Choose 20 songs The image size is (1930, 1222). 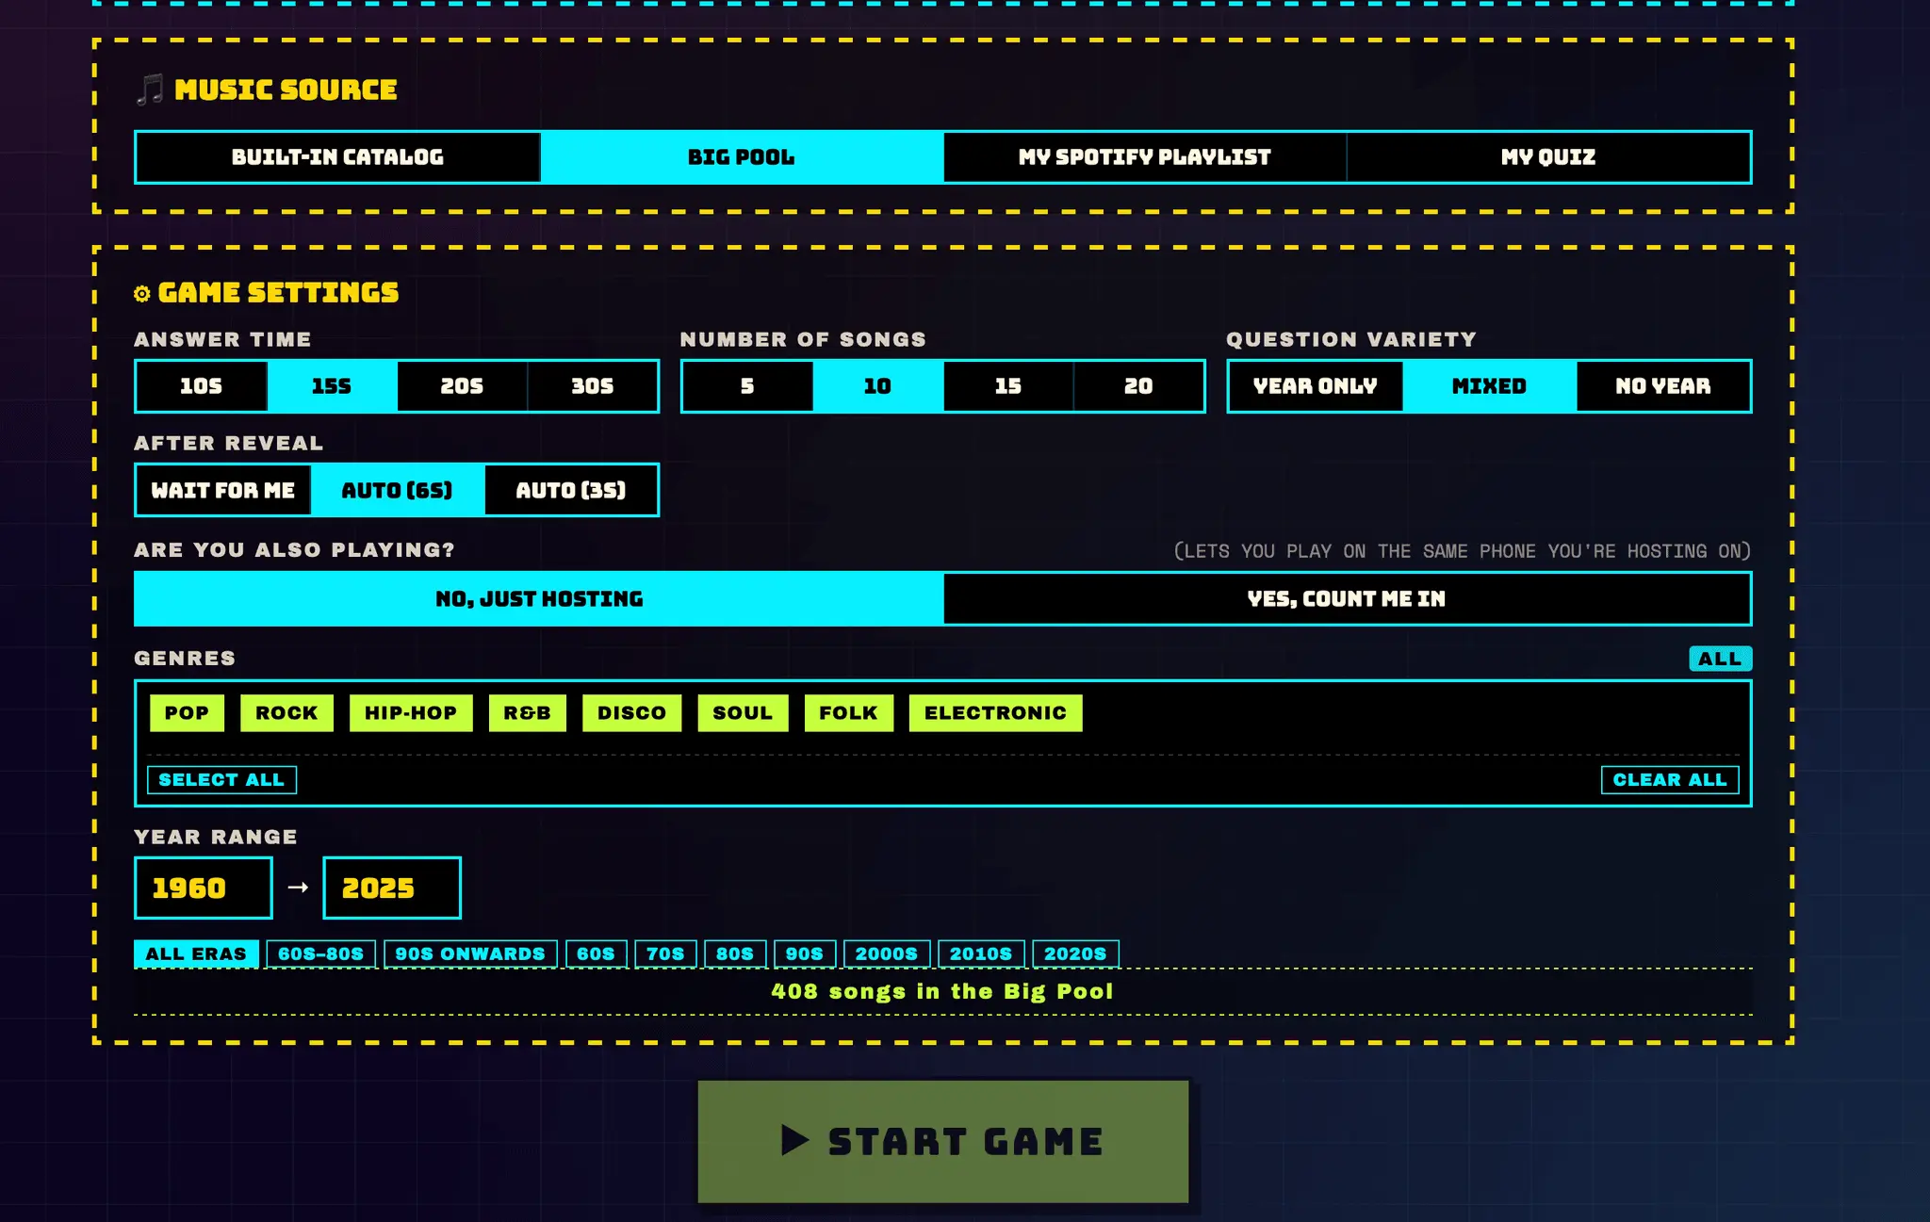1138,386
